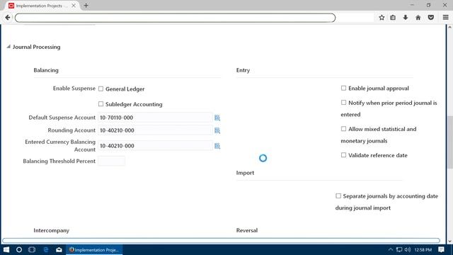Open Mail from the taskbar
The width and height of the screenshot is (453, 255).
click(x=59, y=249)
